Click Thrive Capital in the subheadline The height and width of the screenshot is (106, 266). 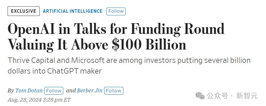click(x=32, y=61)
